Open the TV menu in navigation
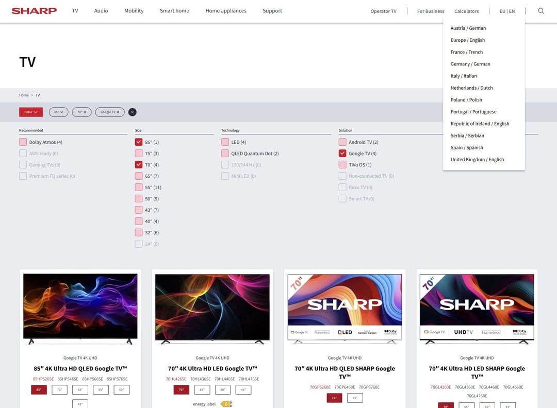Image resolution: width=557 pixels, height=408 pixels. coord(75,11)
